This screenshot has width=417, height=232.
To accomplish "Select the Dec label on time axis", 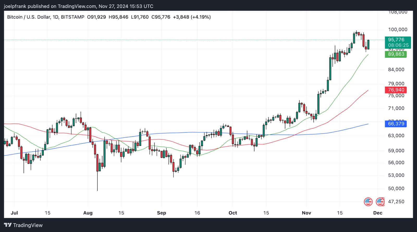I will [x=378, y=213].
